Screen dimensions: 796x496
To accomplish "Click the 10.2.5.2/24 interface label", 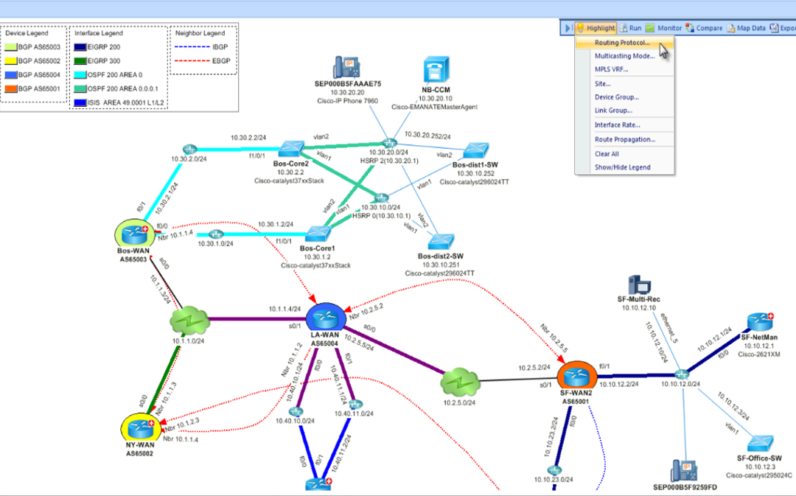I will pyautogui.click(x=534, y=367).
